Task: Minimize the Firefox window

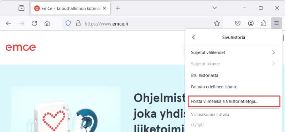Action: pyautogui.click(x=244, y=8)
